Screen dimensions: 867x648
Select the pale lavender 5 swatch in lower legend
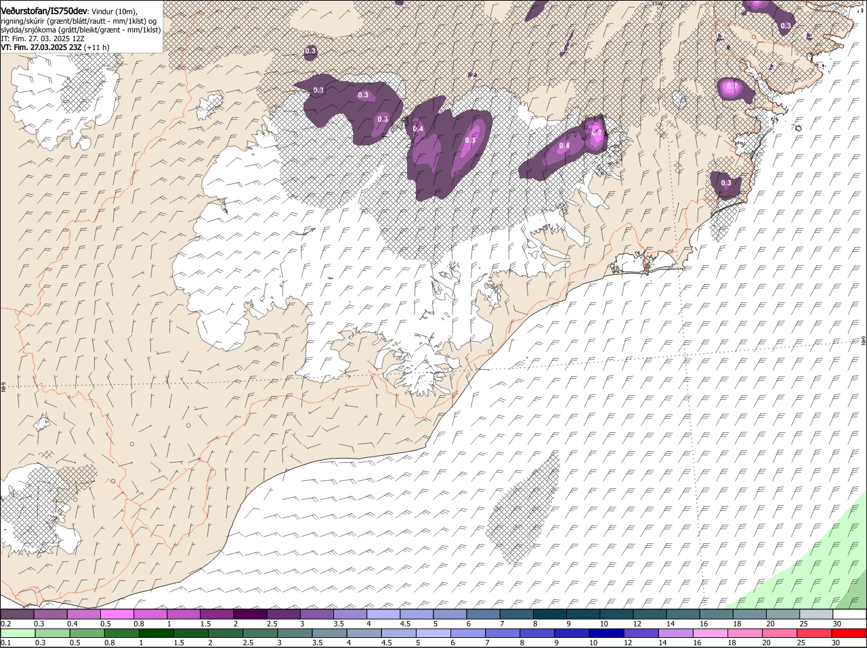pyautogui.click(x=433, y=634)
